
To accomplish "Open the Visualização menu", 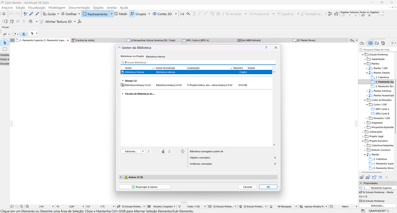I will pos(37,8).
